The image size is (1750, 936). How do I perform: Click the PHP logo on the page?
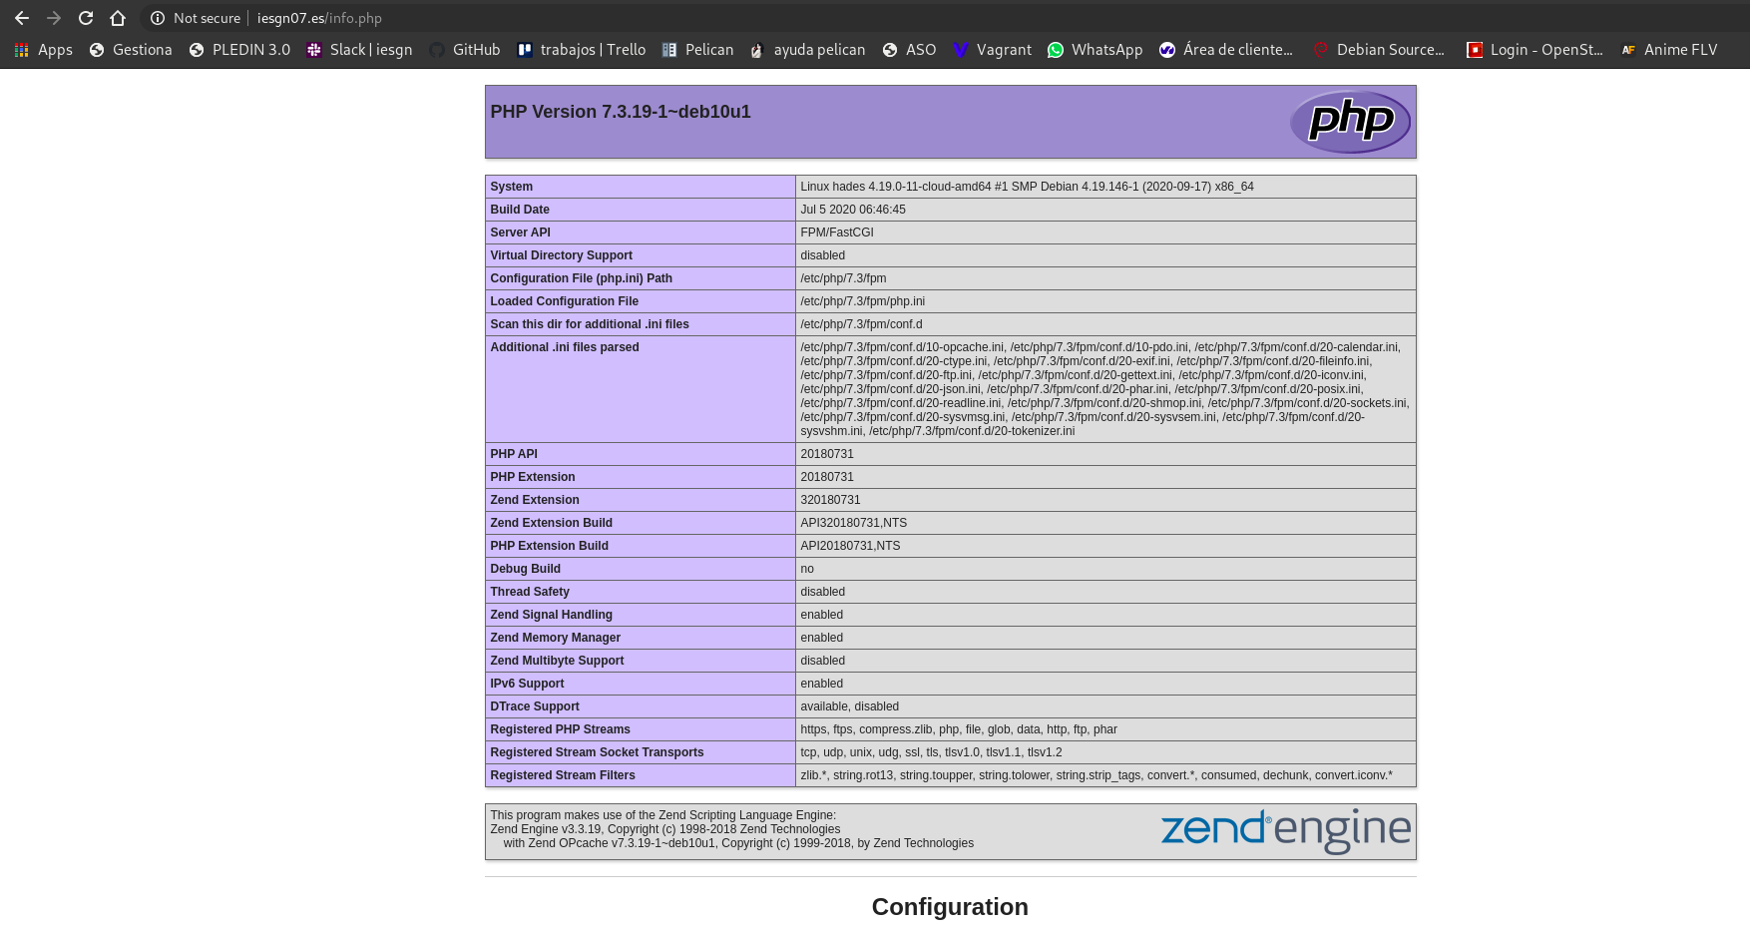1350,121
